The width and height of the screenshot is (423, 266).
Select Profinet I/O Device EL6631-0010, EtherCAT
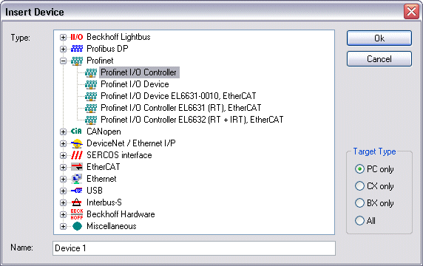point(178,96)
